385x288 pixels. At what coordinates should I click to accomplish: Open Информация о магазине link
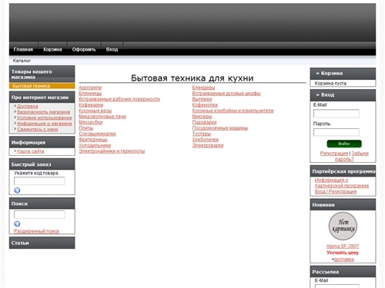pos(45,124)
